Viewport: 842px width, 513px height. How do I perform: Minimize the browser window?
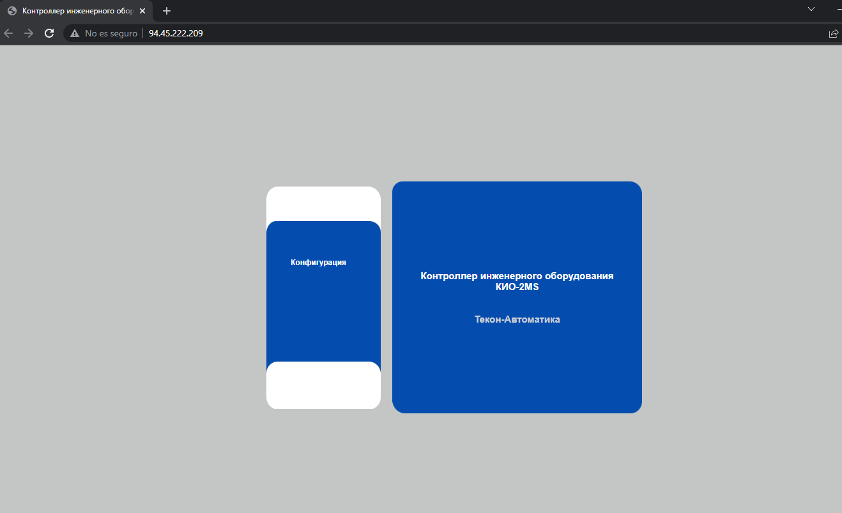(839, 9)
